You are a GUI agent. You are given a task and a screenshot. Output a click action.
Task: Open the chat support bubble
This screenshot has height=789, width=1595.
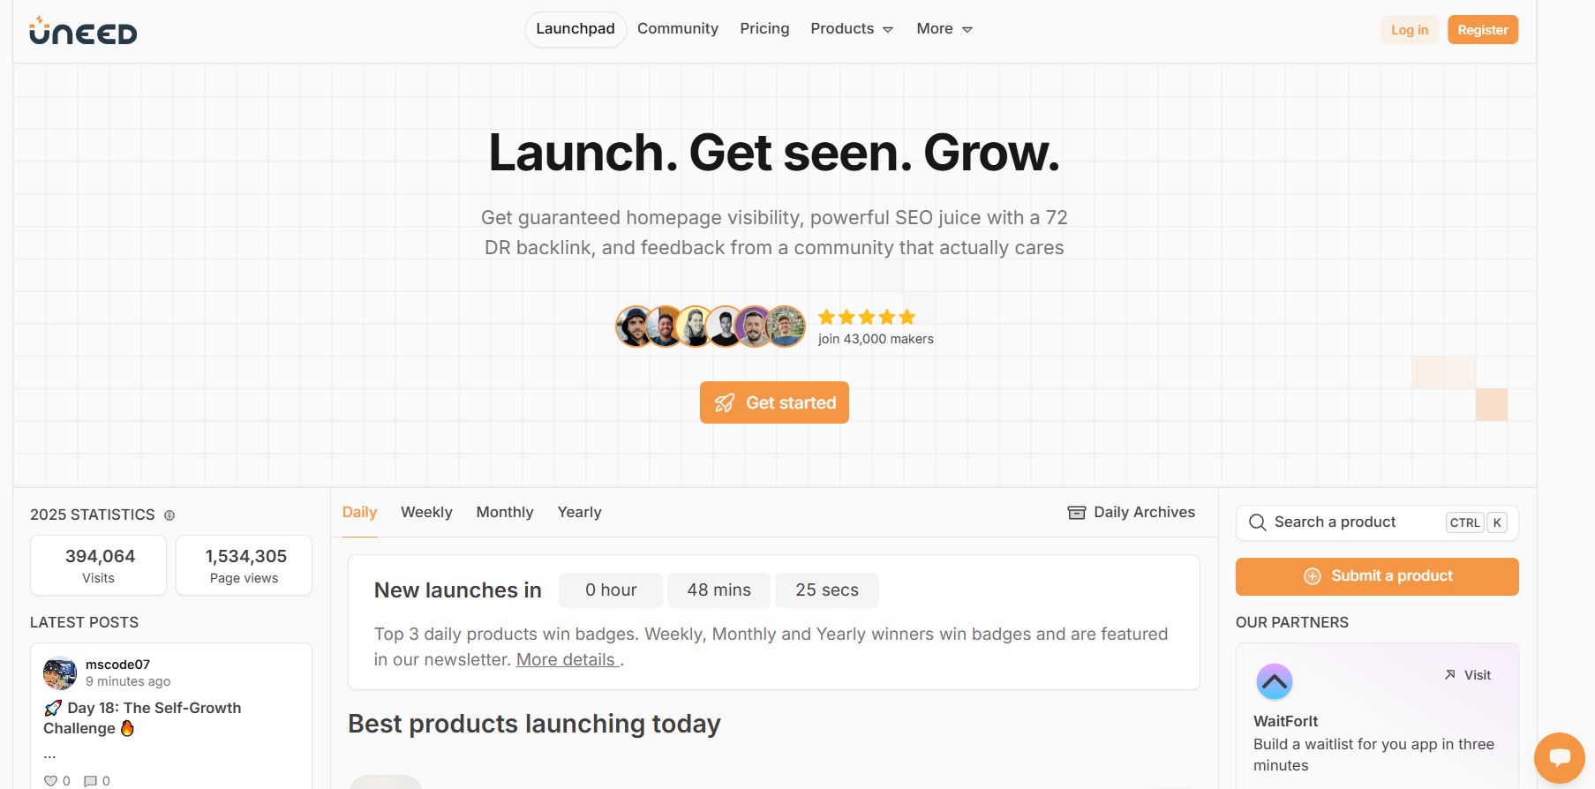pos(1560,757)
